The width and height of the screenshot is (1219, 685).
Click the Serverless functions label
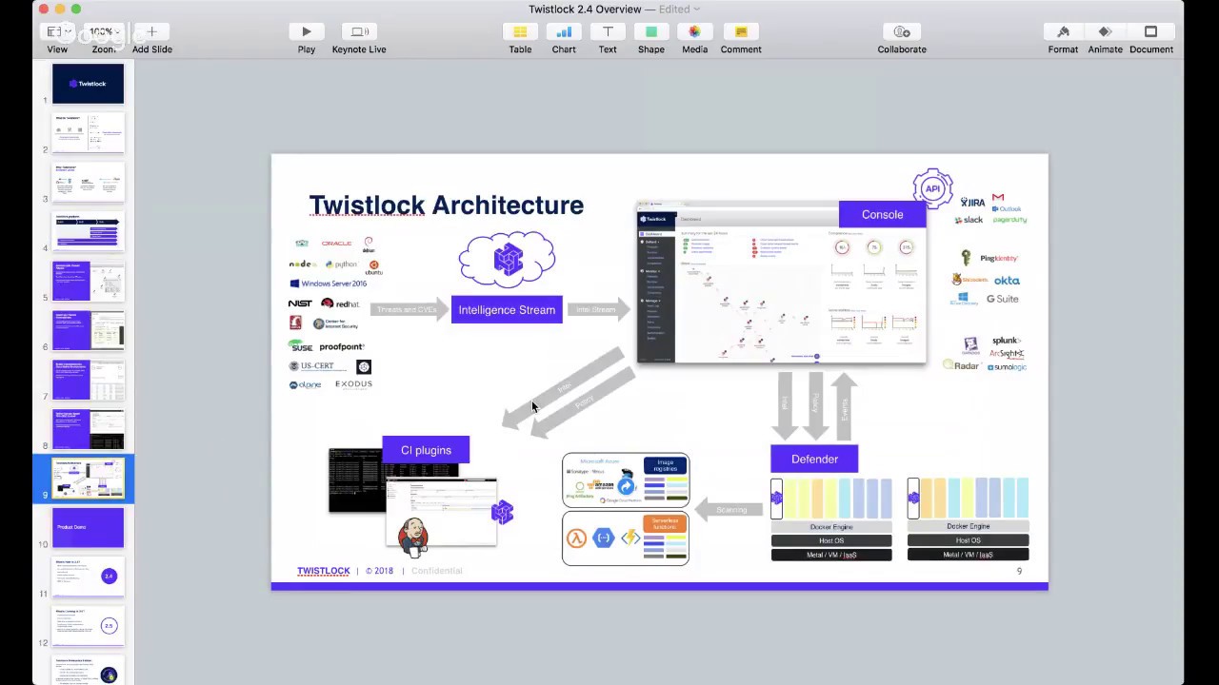[666, 523]
